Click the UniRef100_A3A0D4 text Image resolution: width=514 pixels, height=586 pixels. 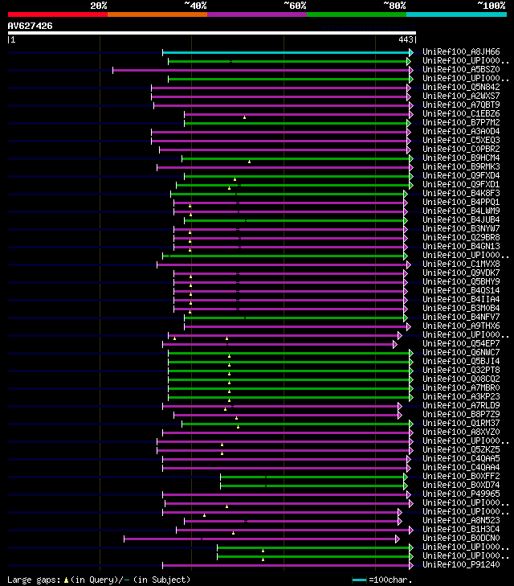click(461, 132)
